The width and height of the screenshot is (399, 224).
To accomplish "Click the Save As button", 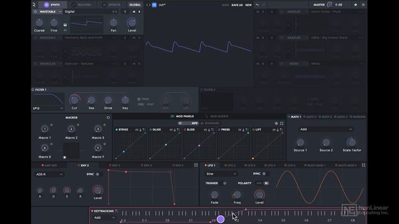I will tap(237, 5).
